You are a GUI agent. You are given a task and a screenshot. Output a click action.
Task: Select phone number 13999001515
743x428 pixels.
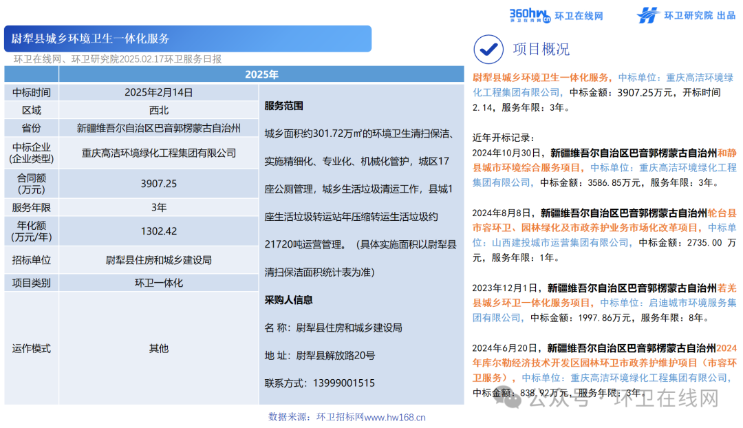(x=343, y=383)
